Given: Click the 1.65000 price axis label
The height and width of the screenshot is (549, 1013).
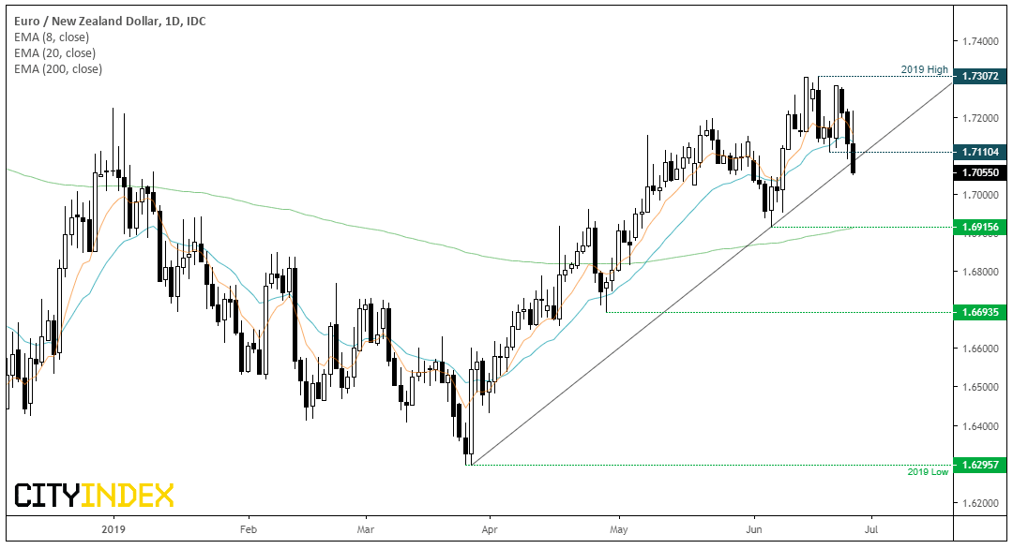Looking at the screenshot, I should pyautogui.click(x=980, y=387).
